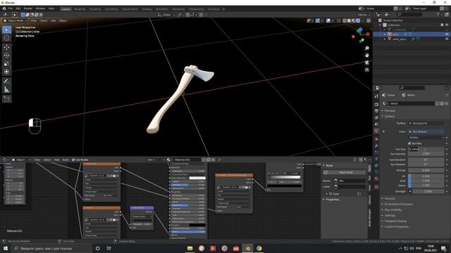
Task: Click the Sky Texture color button
Action: 426,131
